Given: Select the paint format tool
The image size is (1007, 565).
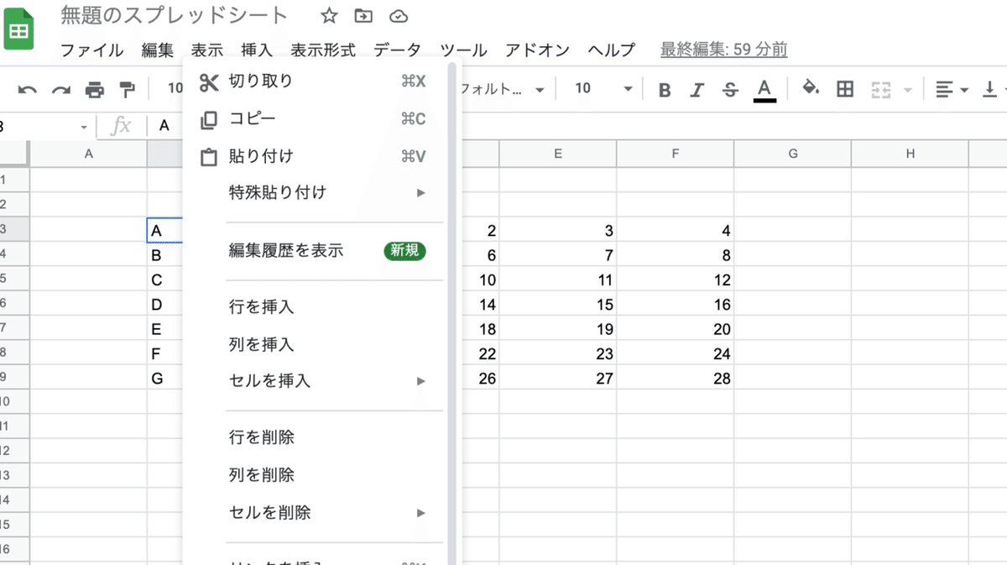Looking at the screenshot, I should point(128,88).
